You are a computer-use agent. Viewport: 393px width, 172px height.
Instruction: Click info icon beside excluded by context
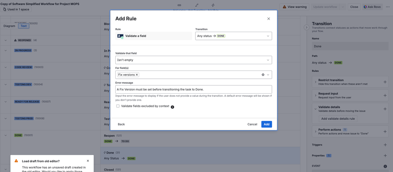pos(172,107)
